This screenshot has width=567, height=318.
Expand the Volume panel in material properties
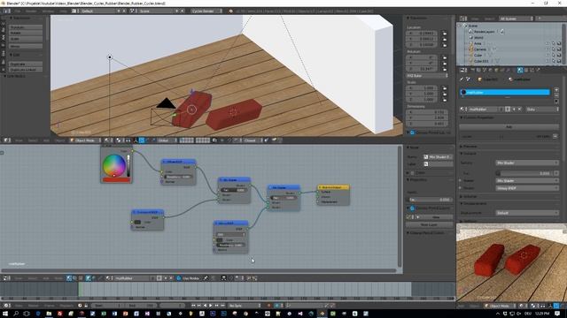click(470, 196)
